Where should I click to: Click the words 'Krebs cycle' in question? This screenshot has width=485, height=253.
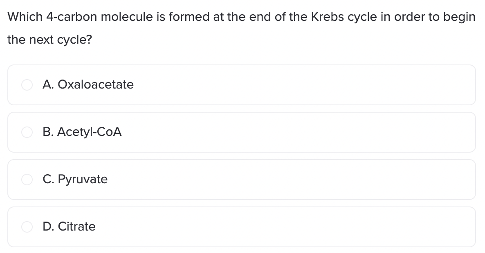coord(344,17)
